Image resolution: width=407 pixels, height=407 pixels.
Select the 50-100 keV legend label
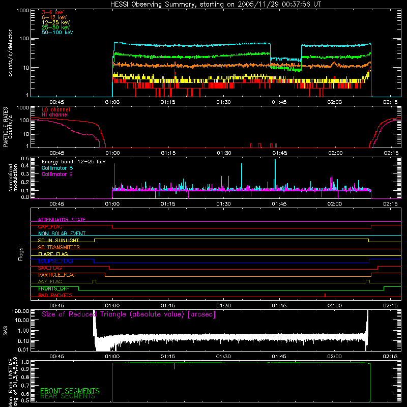pyautogui.click(x=57, y=33)
